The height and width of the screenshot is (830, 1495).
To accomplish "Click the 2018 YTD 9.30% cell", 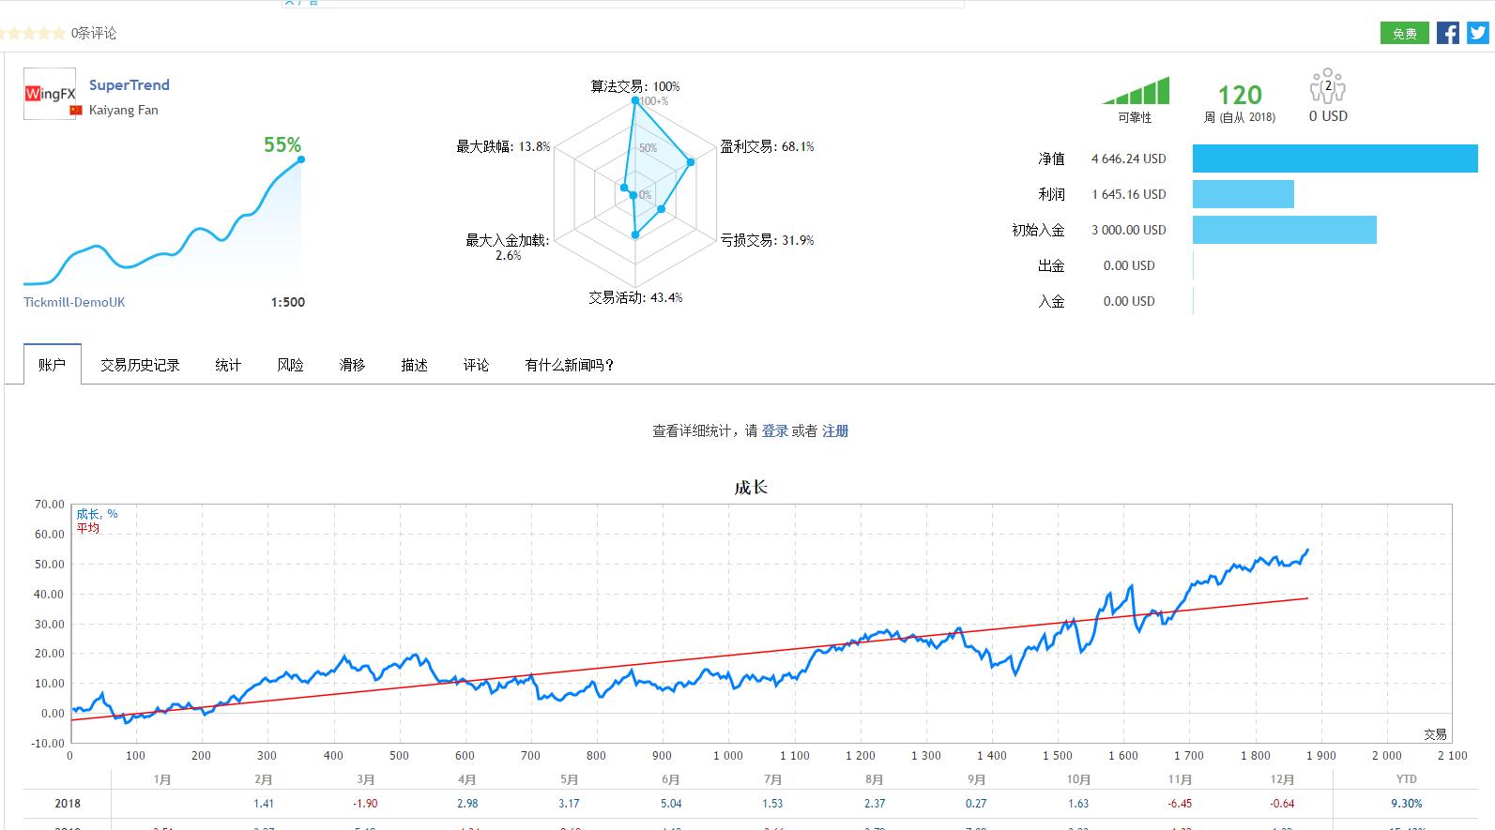I will coord(1406,804).
